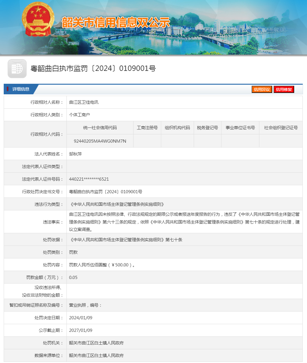Click the 违法行为类型 value text
Screen dimensions: 307x363
pyautogui.click(x=117, y=204)
